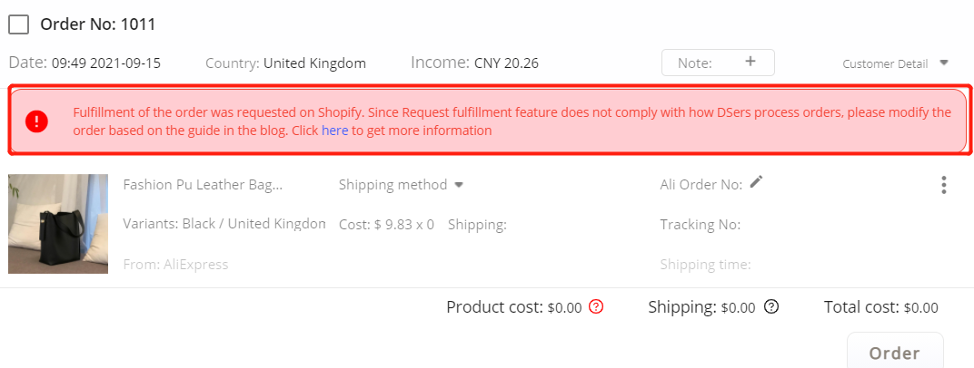Viewport: 974px width, 368px height.
Task: Click the red question mark by Product cost
Action: coord(596,306)
